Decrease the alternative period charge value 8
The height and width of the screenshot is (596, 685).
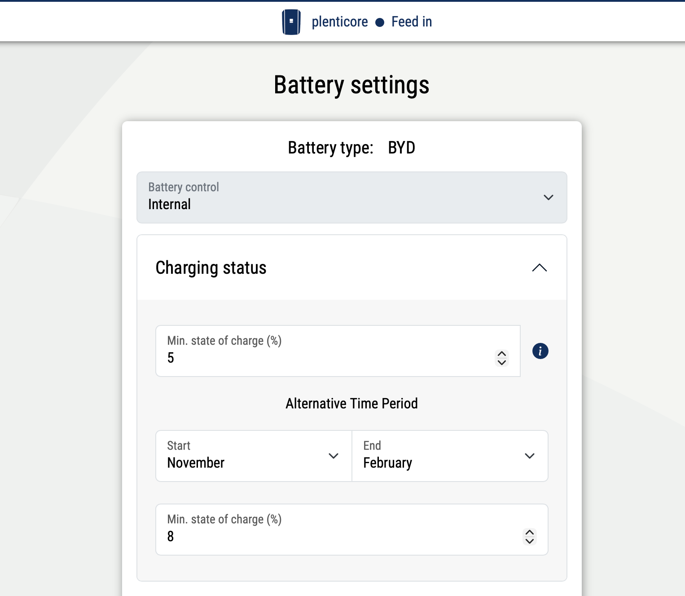pyautogui.click(x=530, y=541)
